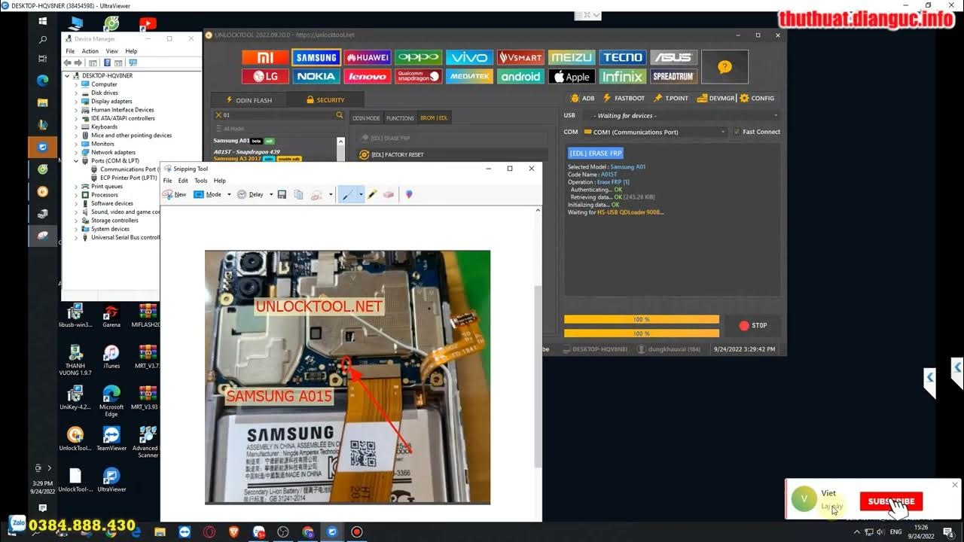Click the STOP button in UnlockTool
This screenshot has height=542, width=964.
(753, 325)
